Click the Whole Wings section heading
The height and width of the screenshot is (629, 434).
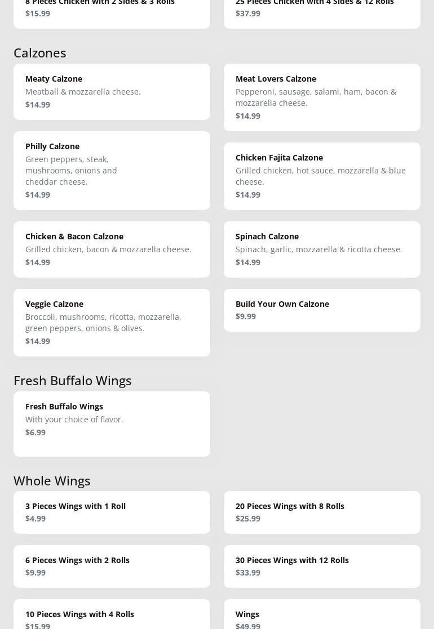coord(52,480)
